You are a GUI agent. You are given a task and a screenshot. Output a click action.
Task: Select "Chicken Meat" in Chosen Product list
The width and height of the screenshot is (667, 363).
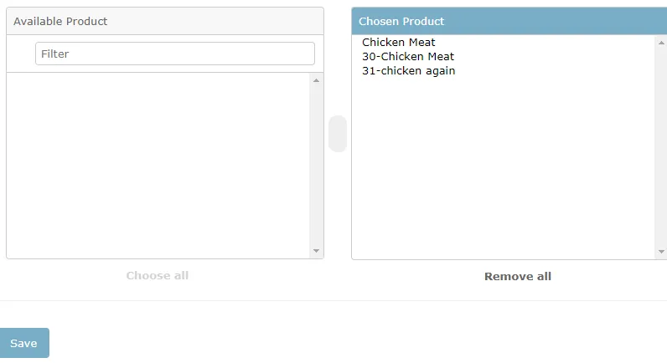399,43
